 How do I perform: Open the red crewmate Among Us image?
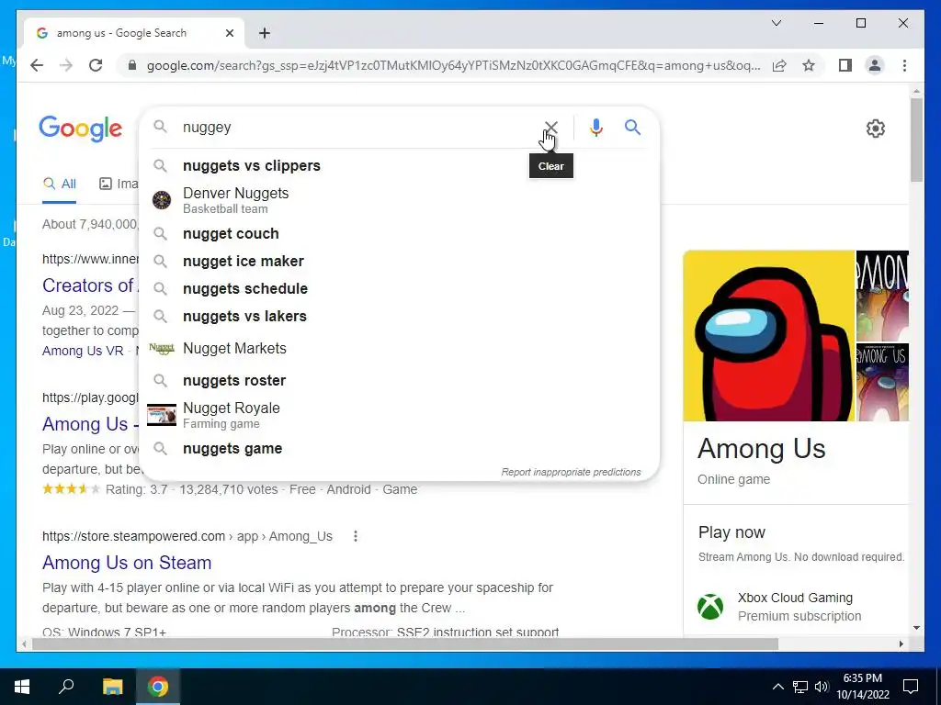coord(769,336)
